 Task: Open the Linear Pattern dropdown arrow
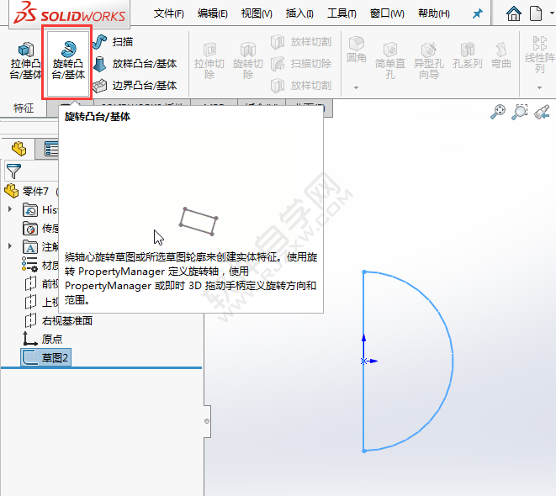click(539, 87)
